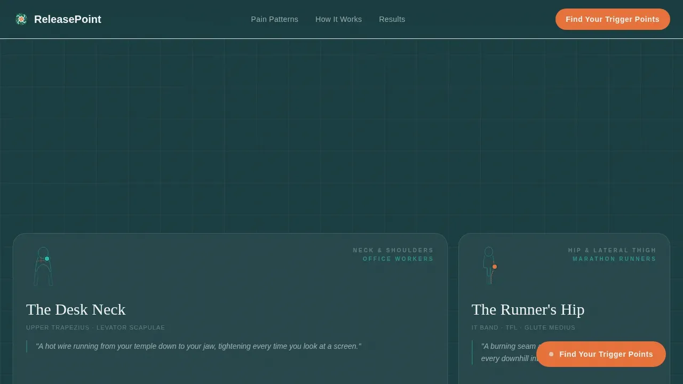Image resolution: width=683 pixels, height=384 pixels.
Task: Click header Find Your Trigger Points button
Action: pos(613,19)
